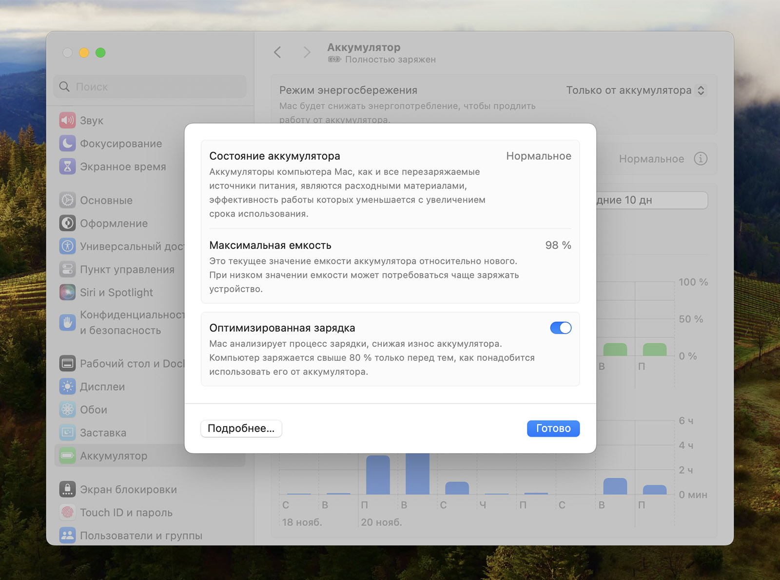Viewport: 780px width, 580px height.
Task: Click the Поиск search field
Action: 150,87
